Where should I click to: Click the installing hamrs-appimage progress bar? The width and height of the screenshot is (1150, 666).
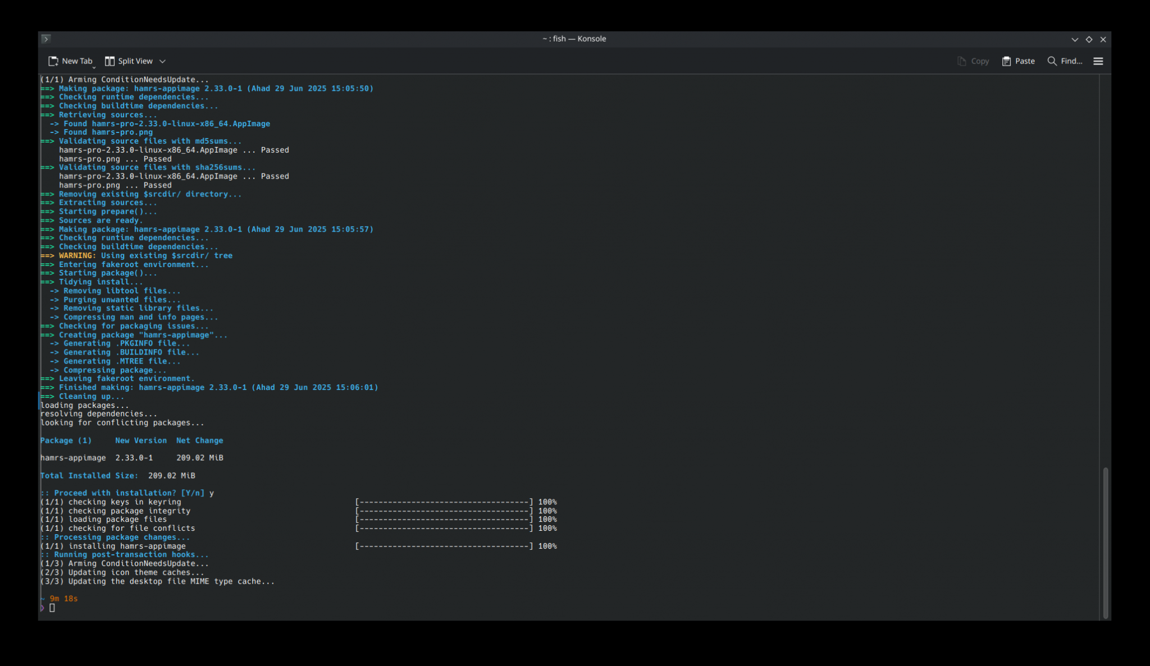(x=445, y=546)
